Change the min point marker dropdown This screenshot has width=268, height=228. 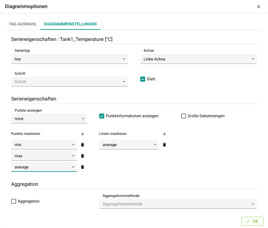pos(44,145)
